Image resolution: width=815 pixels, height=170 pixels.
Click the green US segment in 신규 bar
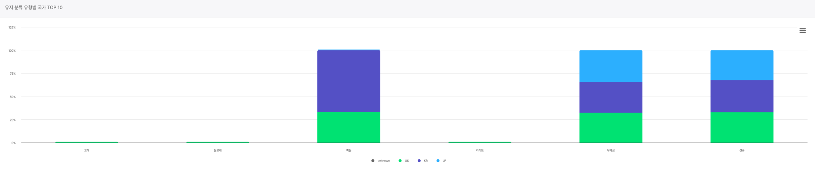pyautogui.click(x=742, y=127)
